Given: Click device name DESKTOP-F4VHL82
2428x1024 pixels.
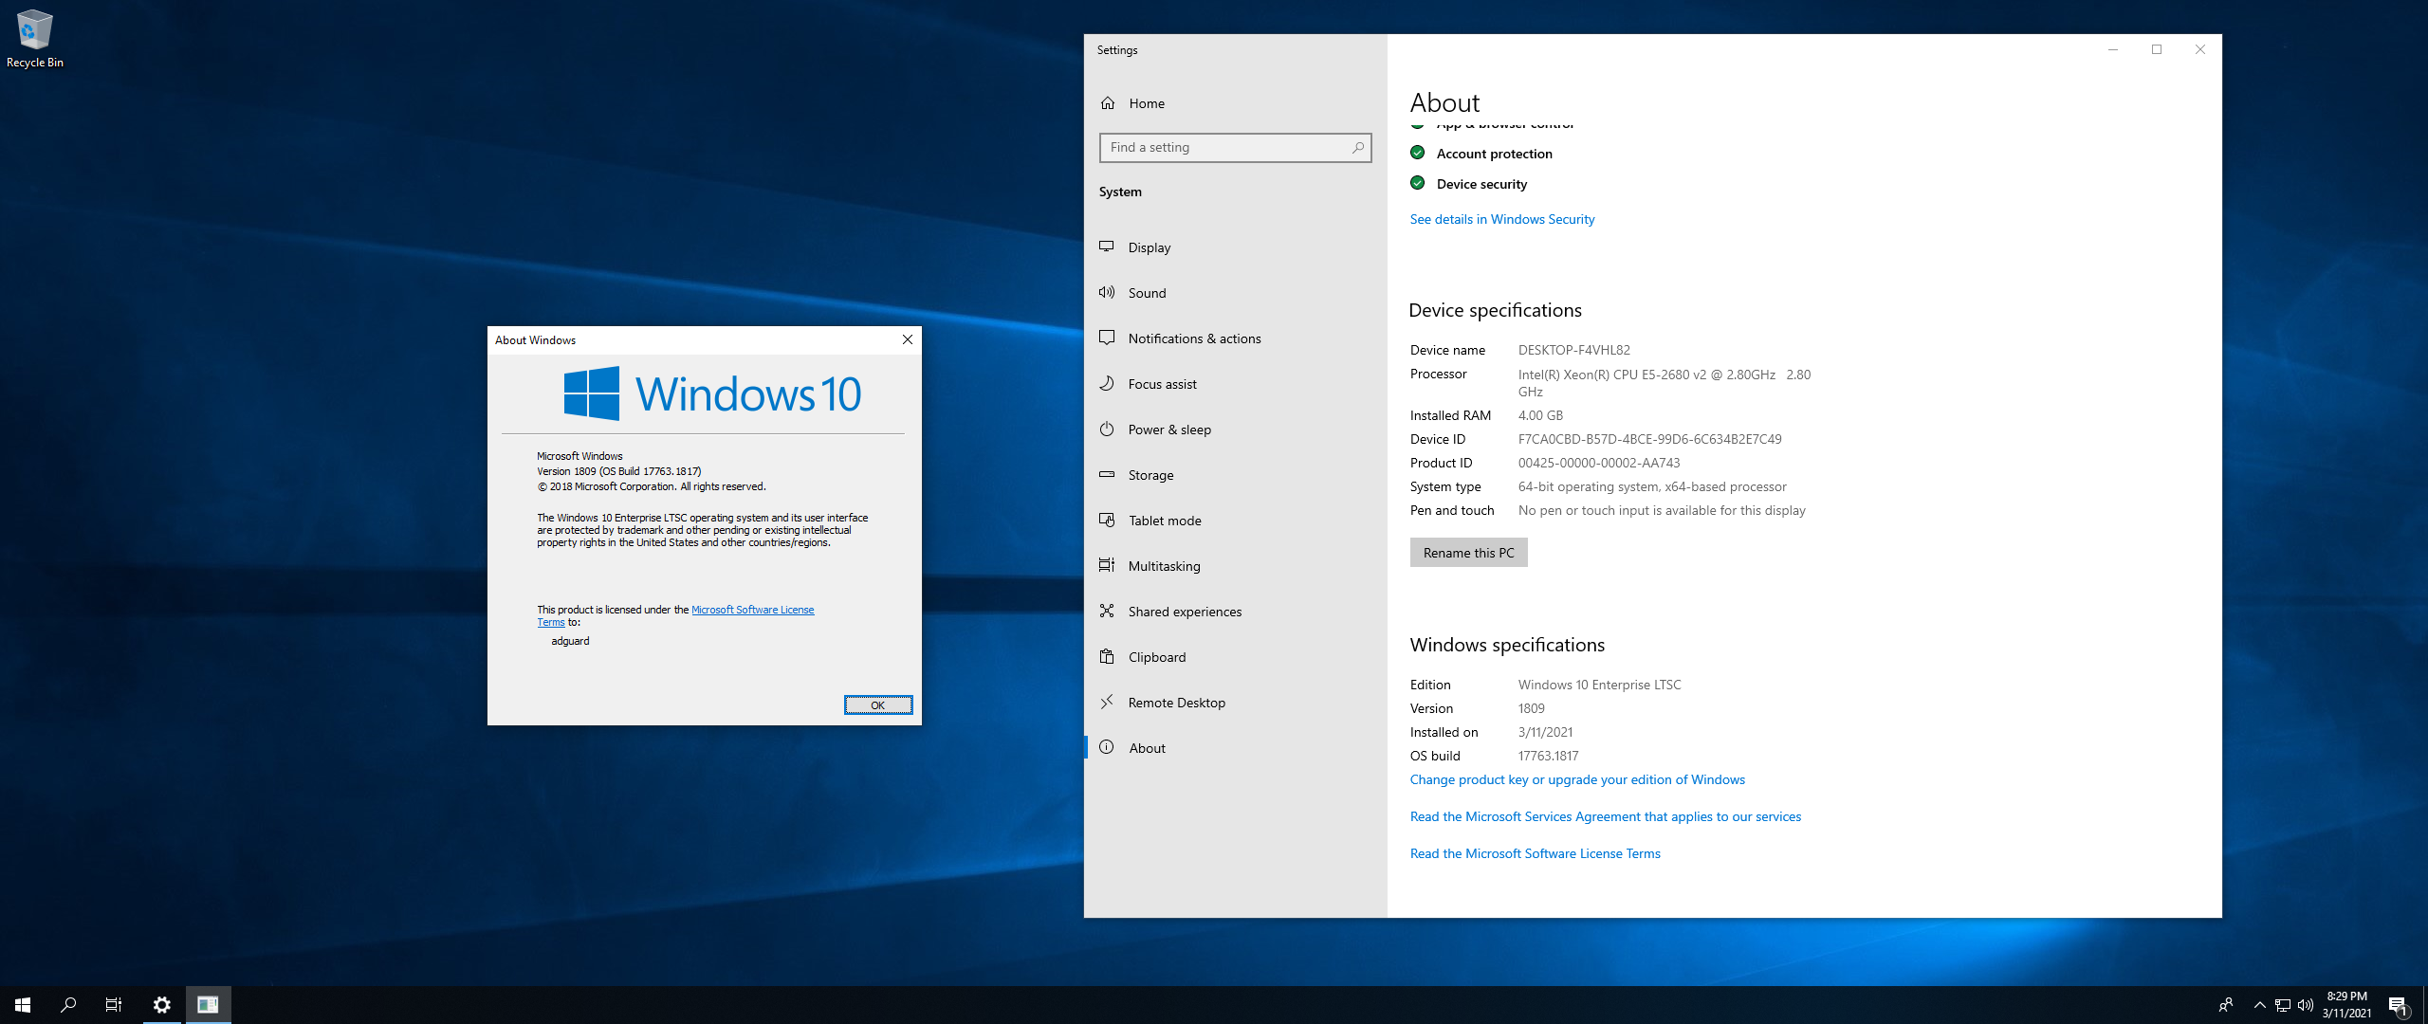Looking at the screenshot, I should point(1573,350).
